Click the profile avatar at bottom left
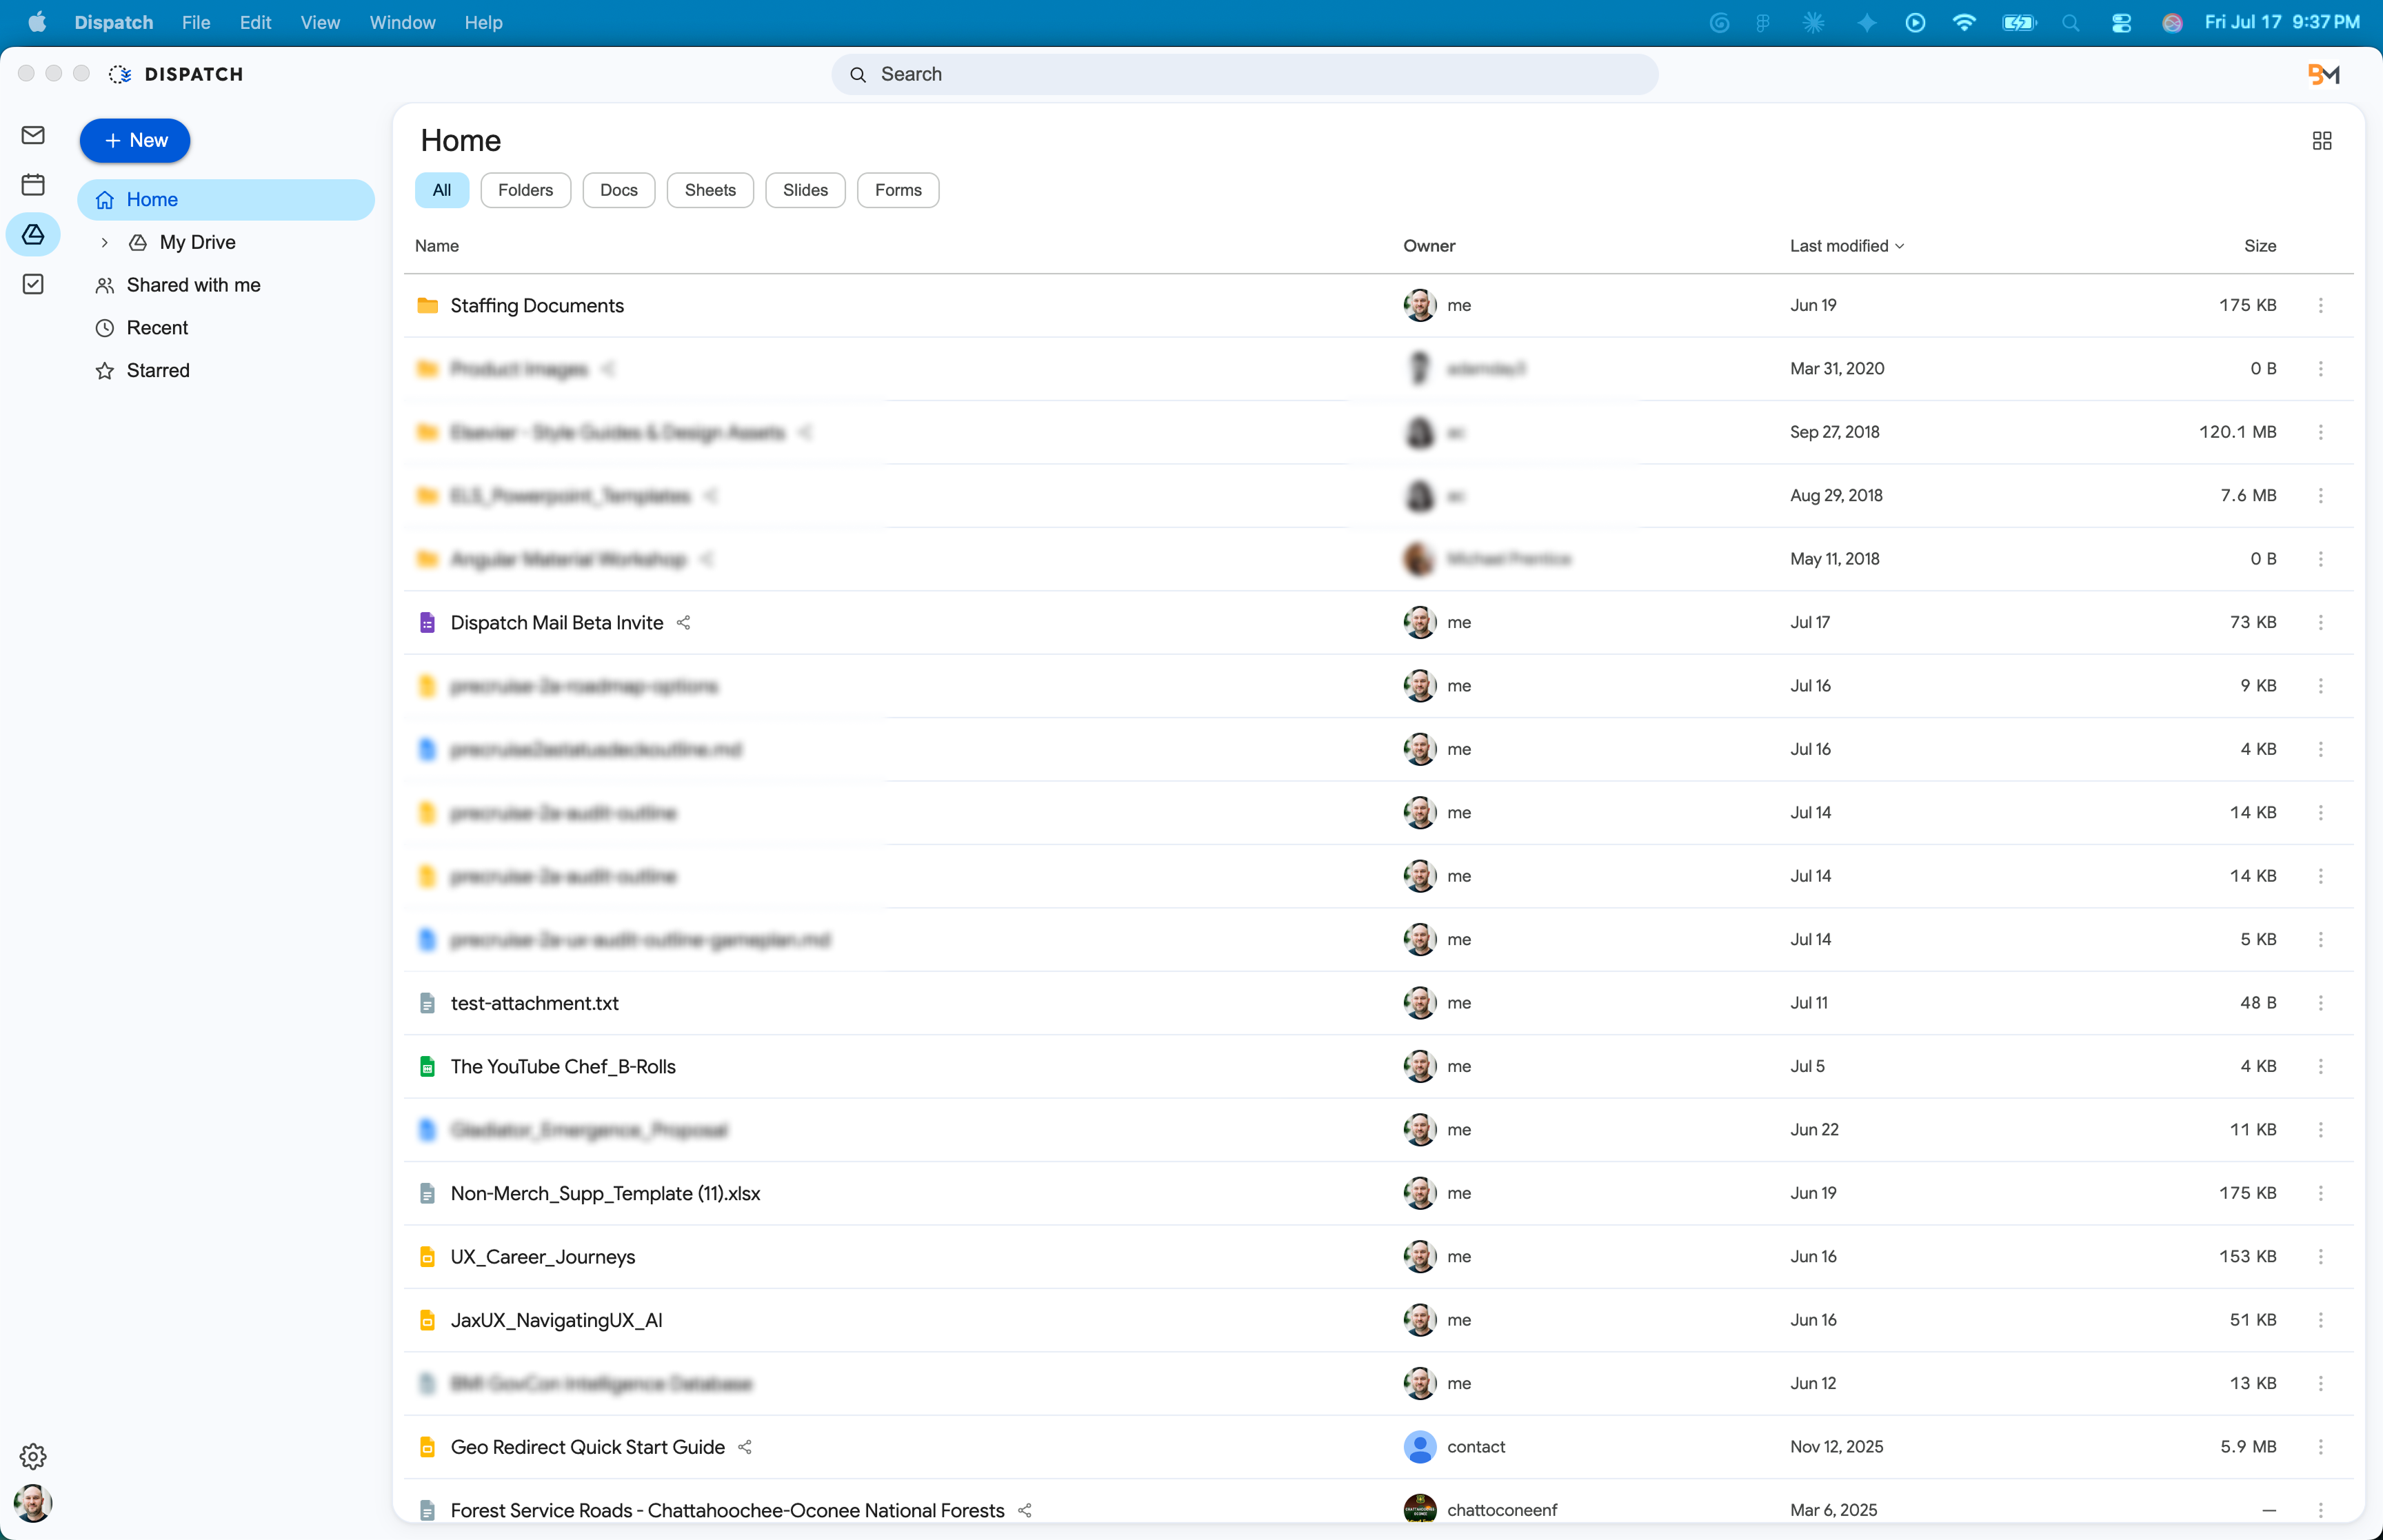This screenshot has width=2383, height=1540. pyautogui.click(x=33, y=1503)
